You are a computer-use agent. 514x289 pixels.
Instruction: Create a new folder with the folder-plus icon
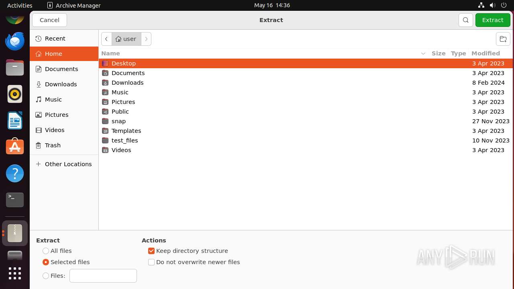tap(503, 39)
